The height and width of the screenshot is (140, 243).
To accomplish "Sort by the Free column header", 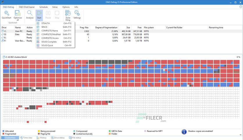I will (x=140, y=27).
